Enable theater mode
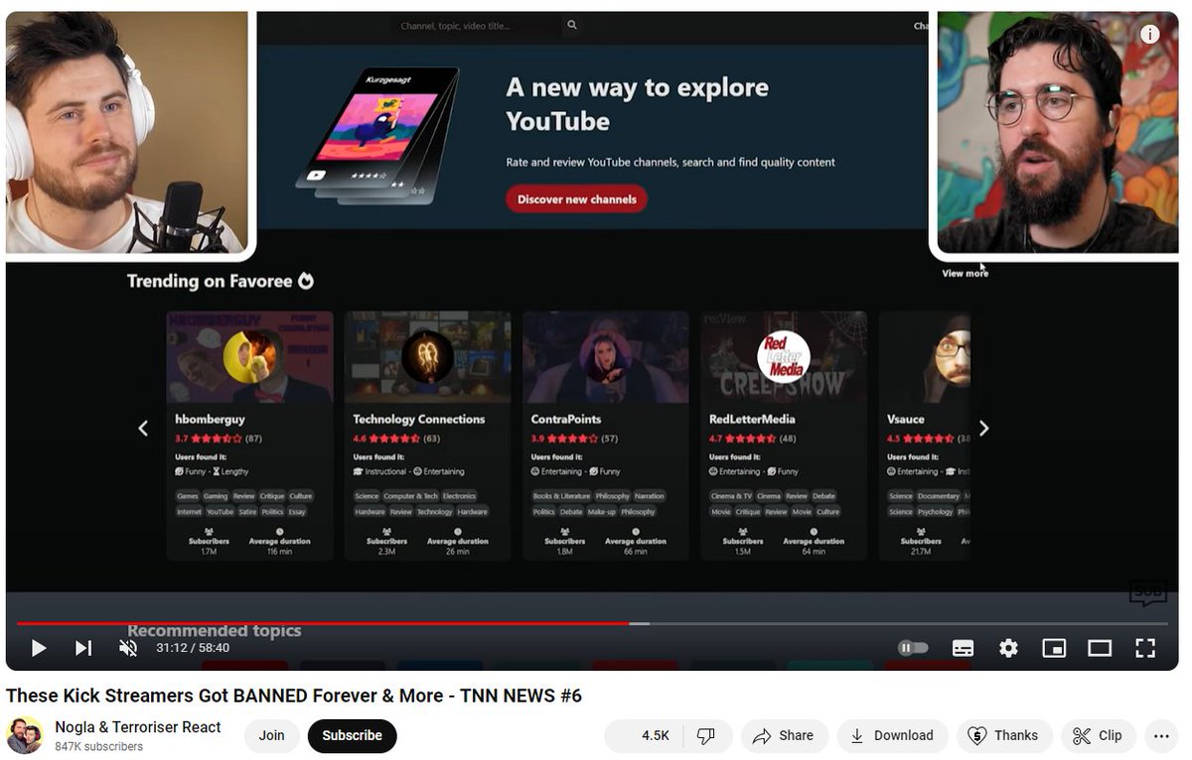Image resolution: width=1192 pixels, height=760 pixels. coord(1100,648)
